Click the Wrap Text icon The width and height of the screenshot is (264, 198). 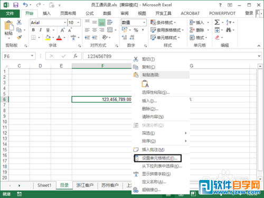(x=110, y=22)
